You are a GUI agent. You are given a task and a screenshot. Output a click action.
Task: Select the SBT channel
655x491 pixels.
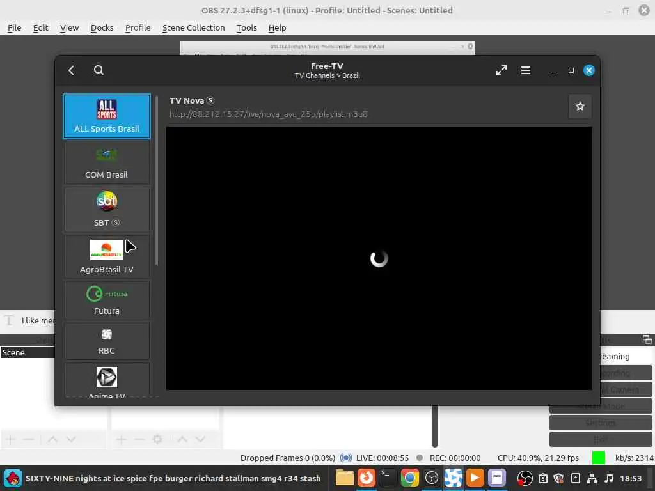(x=107, y=209)
